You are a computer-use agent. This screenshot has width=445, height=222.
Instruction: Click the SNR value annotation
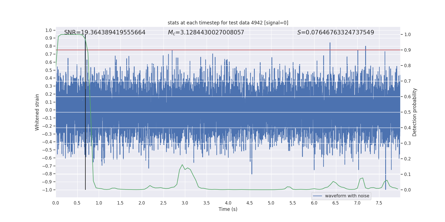click(105, 32)
